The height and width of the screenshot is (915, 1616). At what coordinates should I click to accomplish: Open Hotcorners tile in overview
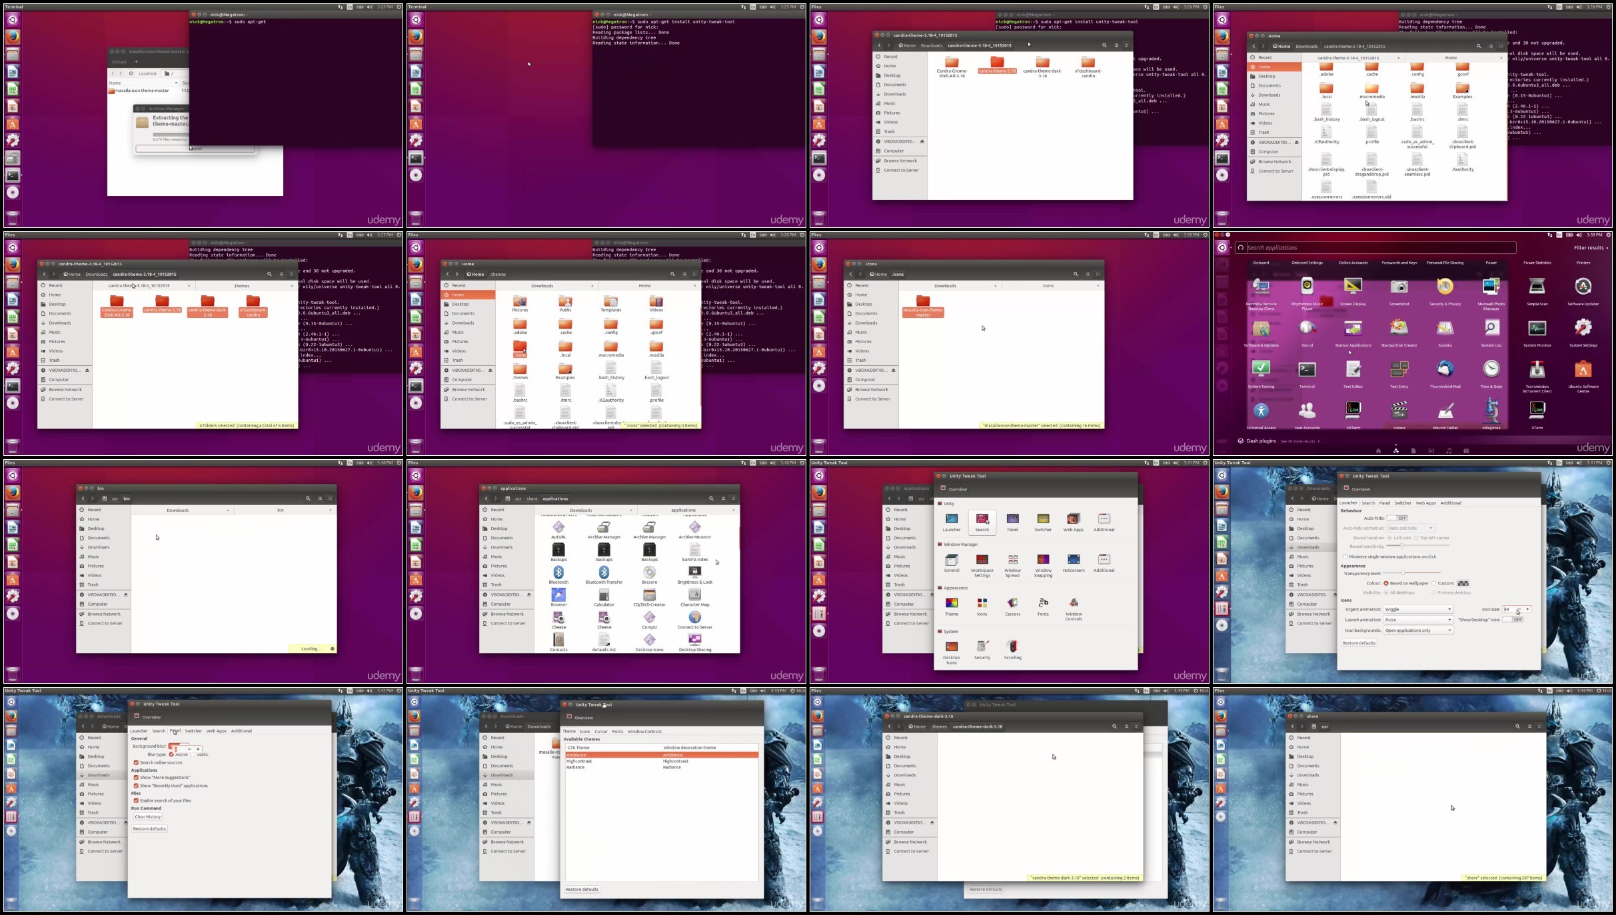coord(1073,563)
